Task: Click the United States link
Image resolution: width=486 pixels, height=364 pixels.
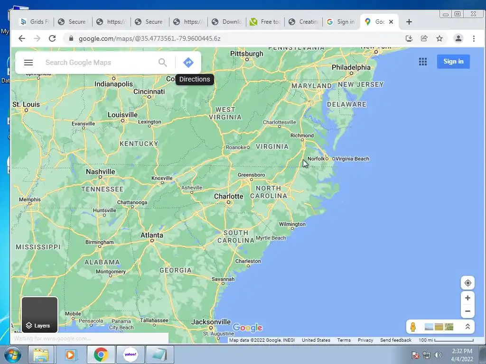Action: (316, 340)
